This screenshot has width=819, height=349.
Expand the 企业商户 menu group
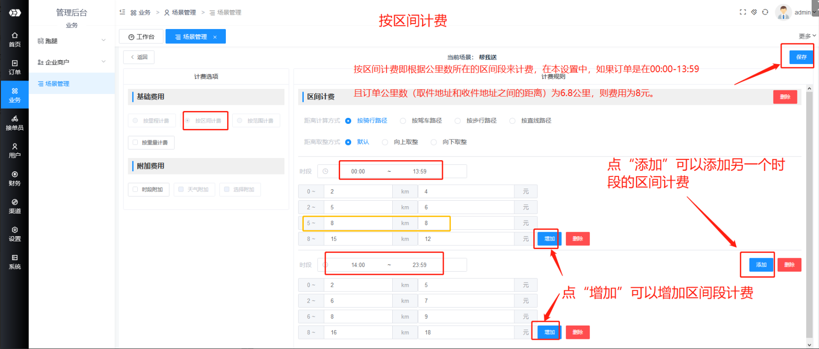(x=71, y=62)
